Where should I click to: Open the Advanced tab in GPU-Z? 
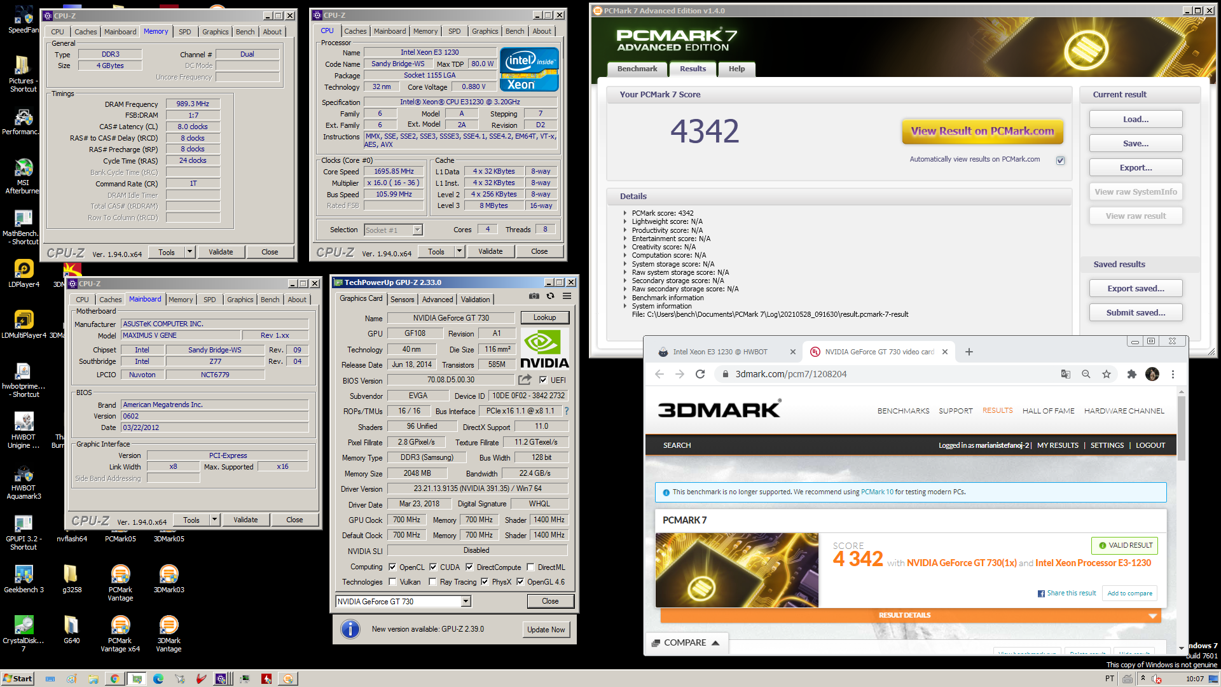438,299
